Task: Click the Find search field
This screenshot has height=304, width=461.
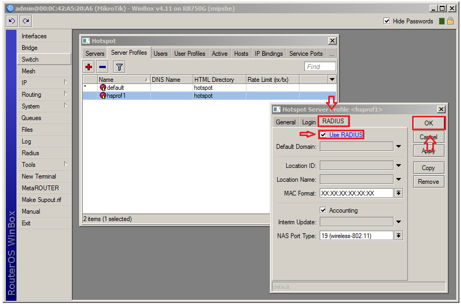Action: pos(320,66)
